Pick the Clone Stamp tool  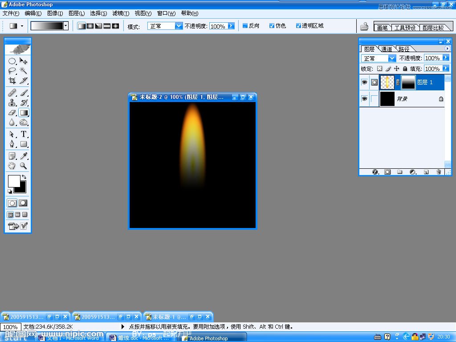(x=12, y=104)
